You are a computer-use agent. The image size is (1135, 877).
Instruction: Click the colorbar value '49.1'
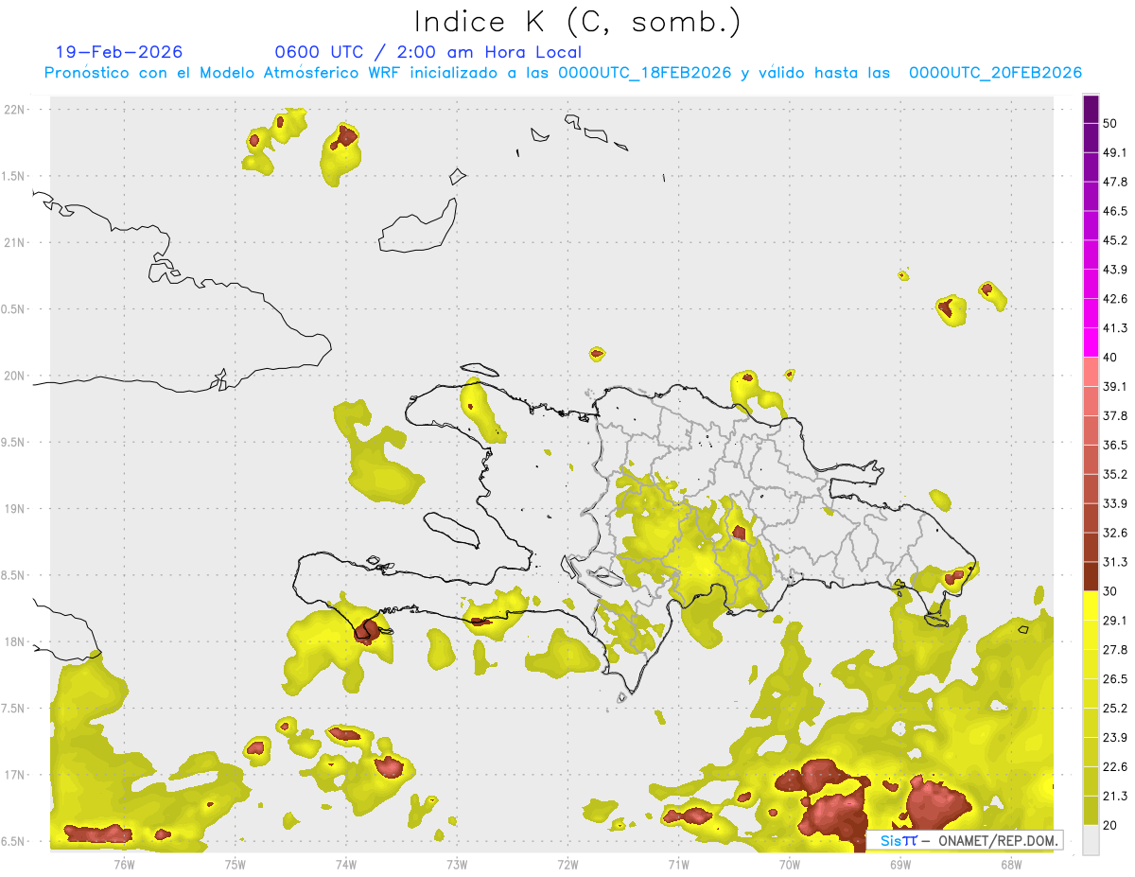[x=1115, y=152]
